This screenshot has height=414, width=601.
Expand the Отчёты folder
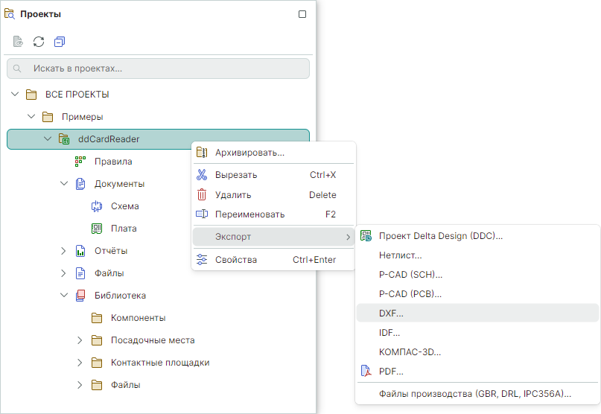point(64,251)
